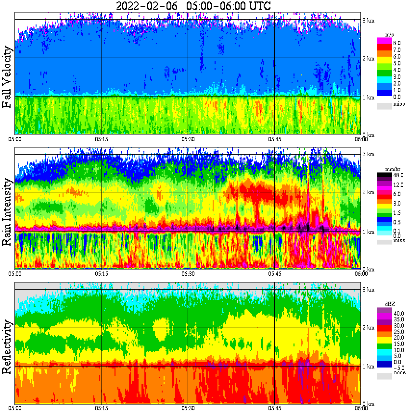Screen dimensions: 409x417
Task: Select the "Fall Velocity" axis label
Action: [7, 77]
